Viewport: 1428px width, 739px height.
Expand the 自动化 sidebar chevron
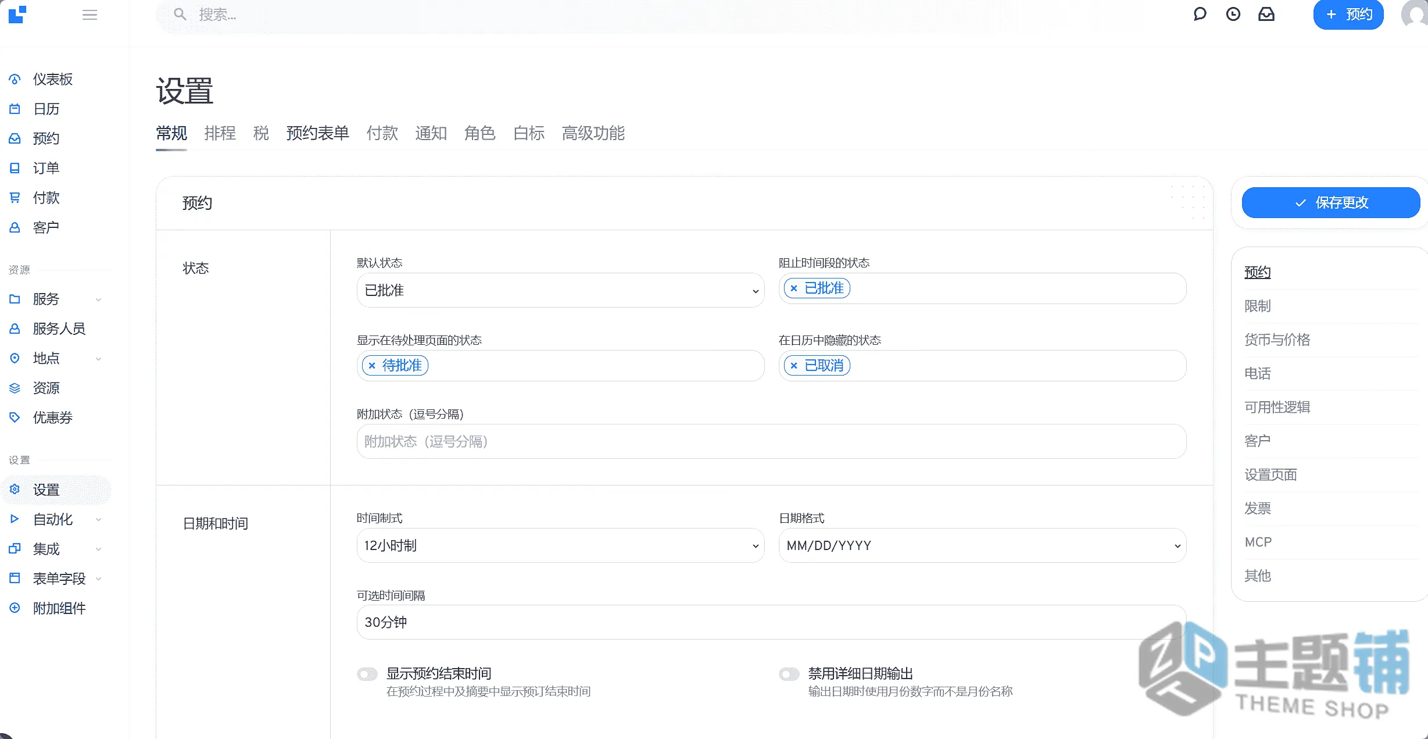click(99, 520)
